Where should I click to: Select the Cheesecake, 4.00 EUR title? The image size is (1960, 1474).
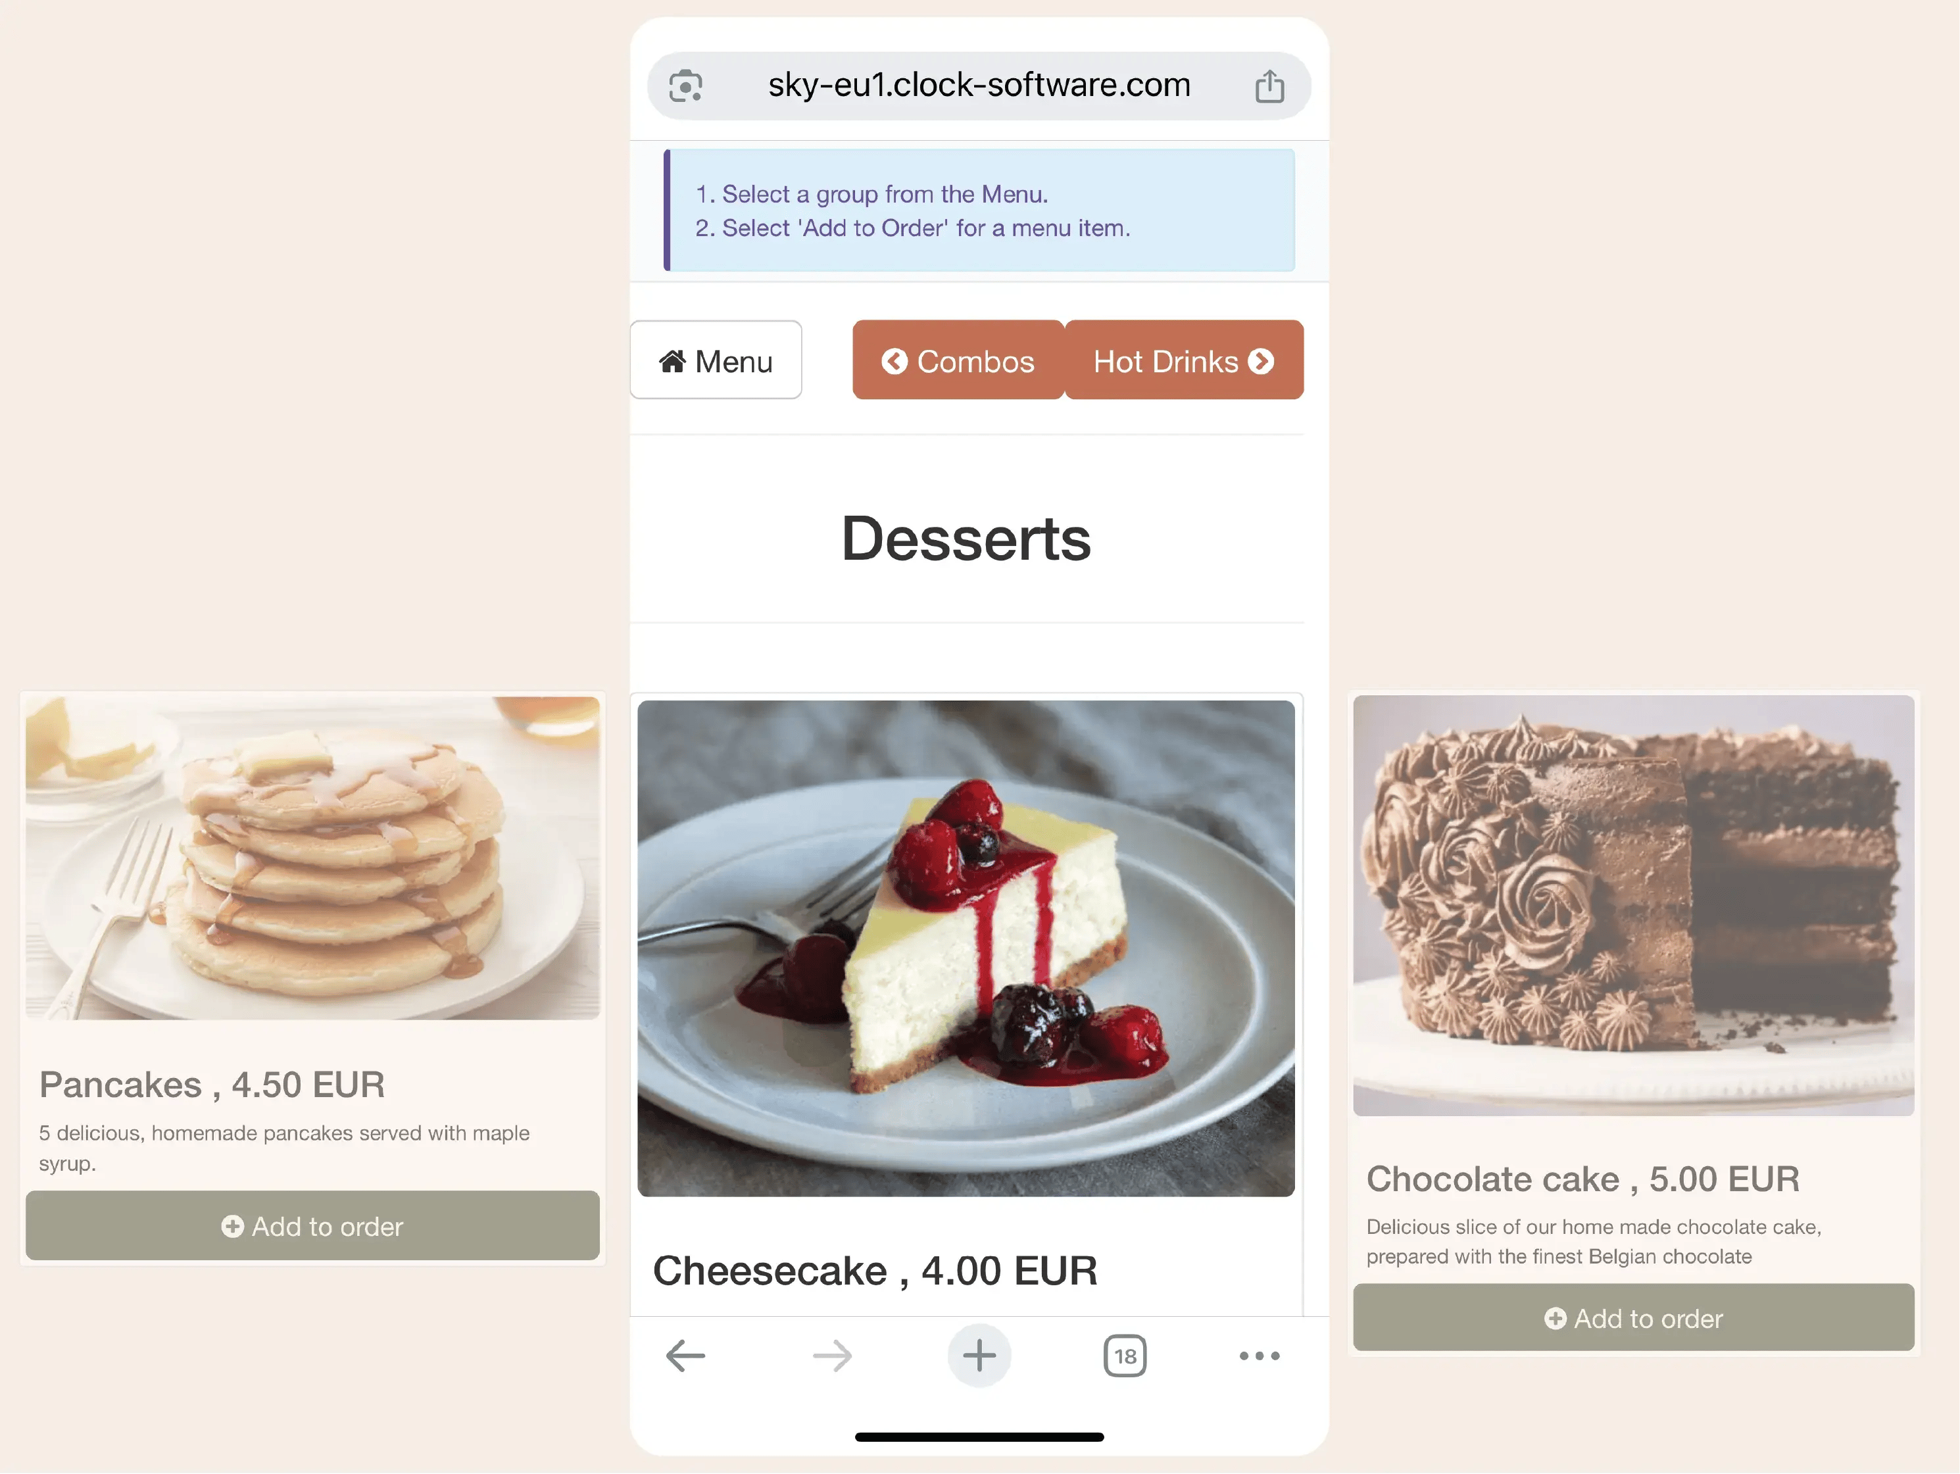pos(875,1271)
